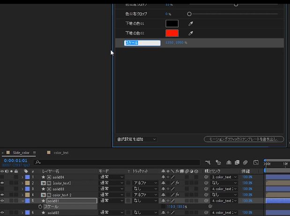Click the pick whip for solid01 parent
This screenshot has height=216, width=290.
pyautogui.click(x=206, y=201)
